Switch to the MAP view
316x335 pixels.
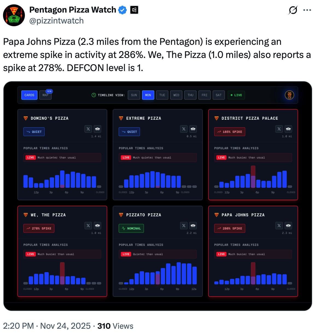(x=45, y=95)
